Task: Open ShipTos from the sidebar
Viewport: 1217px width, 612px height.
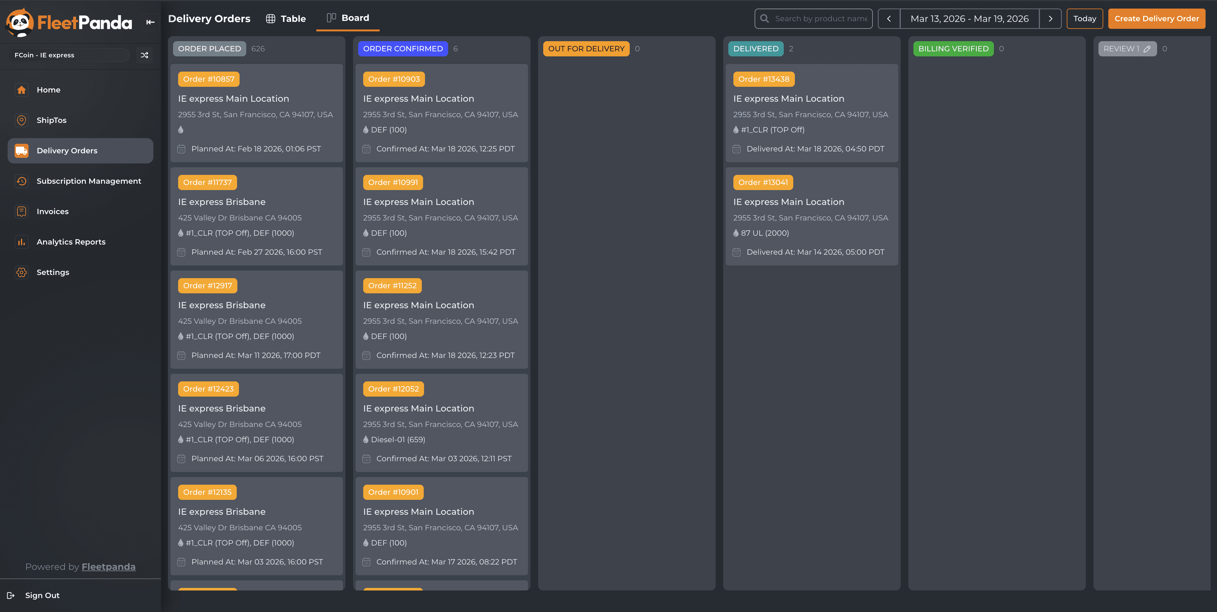Action: click(x=51, y=120)
